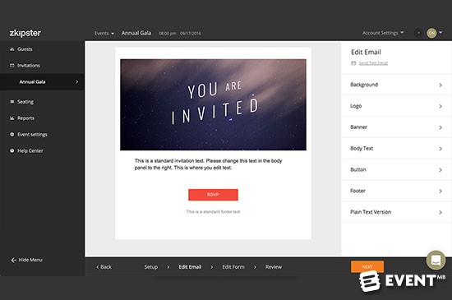
Task: Click the Reports chart icon
Action: point(12,118)
